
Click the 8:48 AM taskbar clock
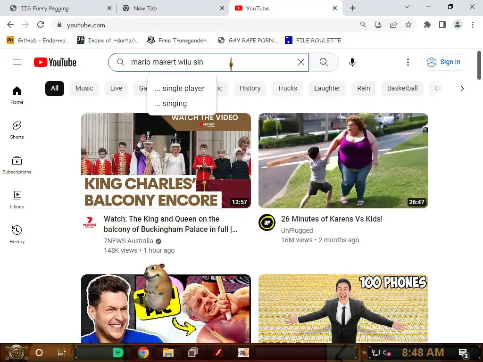[423, 352]
